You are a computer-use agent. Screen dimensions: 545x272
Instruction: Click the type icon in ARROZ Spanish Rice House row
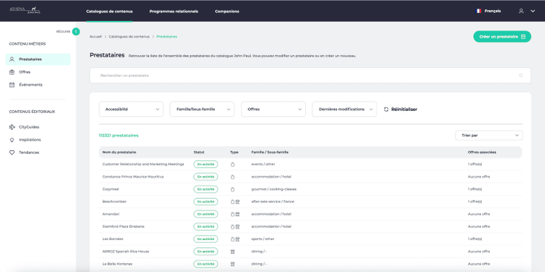coord(233,252)
